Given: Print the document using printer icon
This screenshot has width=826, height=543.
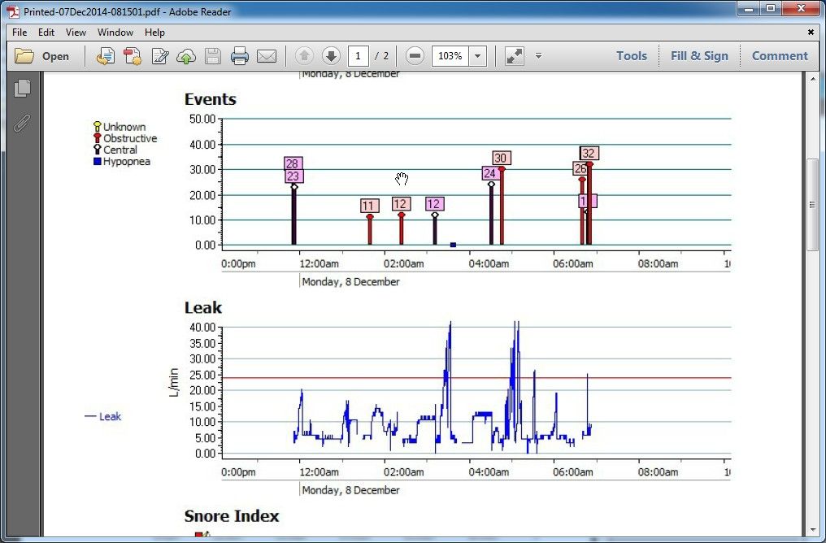Looking at the screenshot, I should 239,56.
